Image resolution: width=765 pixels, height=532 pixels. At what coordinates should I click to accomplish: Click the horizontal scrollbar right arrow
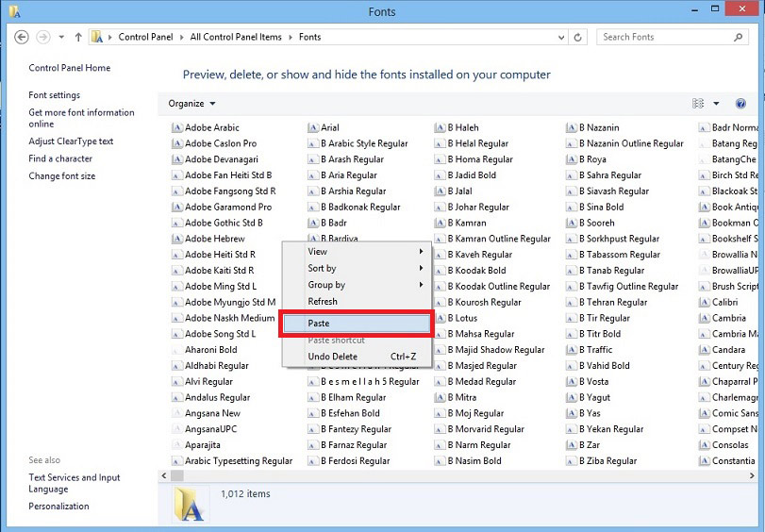(752, 475)
